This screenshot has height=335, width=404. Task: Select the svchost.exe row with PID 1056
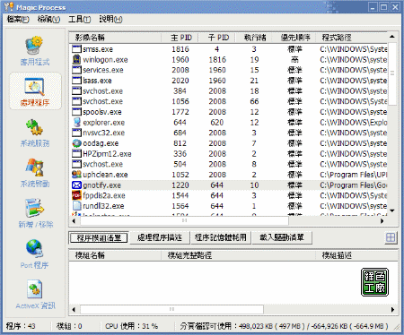click(x=229, y=101)
